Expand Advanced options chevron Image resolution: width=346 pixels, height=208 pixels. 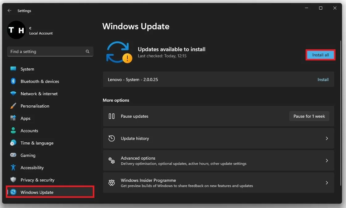pyautogui.click(x=327, y=160)
